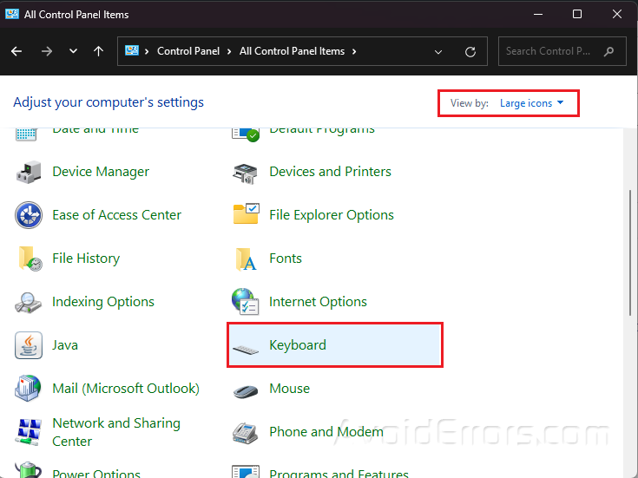Expand the recent locations chevron
638x478 pixels.
point(73,51)
